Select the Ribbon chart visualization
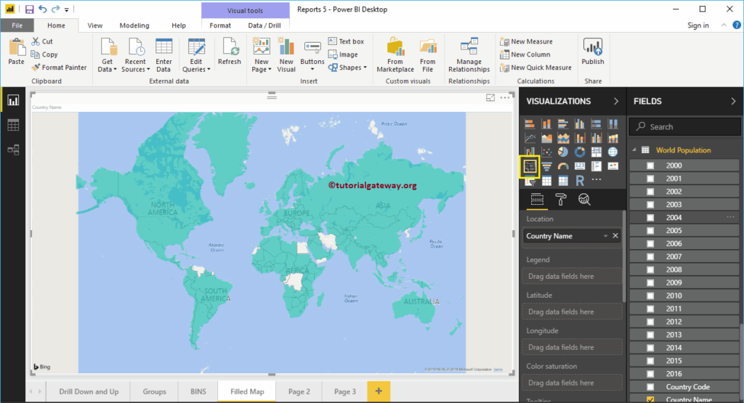Viewport: 744px width, 403px height. tap(613, 138)
